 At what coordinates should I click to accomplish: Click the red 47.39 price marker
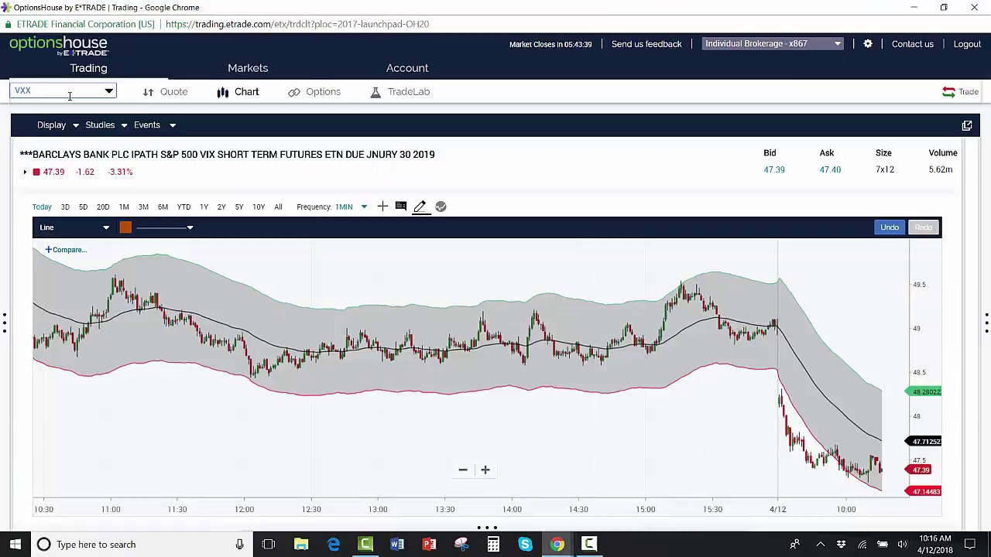coord(918,470)
